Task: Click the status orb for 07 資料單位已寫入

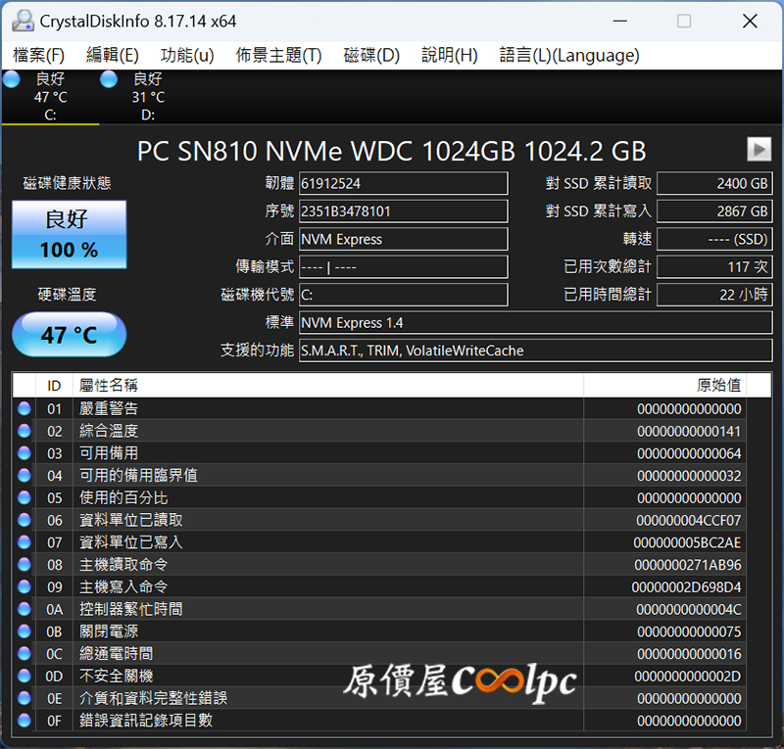Action: (24, 542)
